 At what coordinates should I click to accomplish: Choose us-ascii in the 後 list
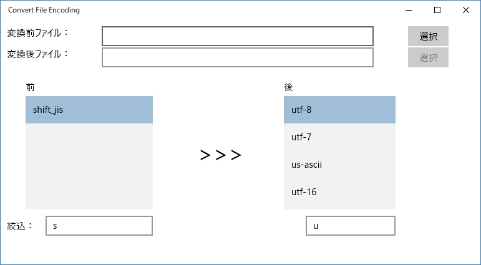click(339, 165)
